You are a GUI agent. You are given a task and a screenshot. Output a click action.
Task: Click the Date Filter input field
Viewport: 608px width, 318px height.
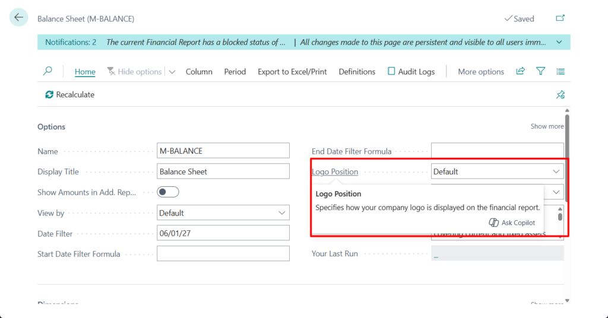pos(223,234)
